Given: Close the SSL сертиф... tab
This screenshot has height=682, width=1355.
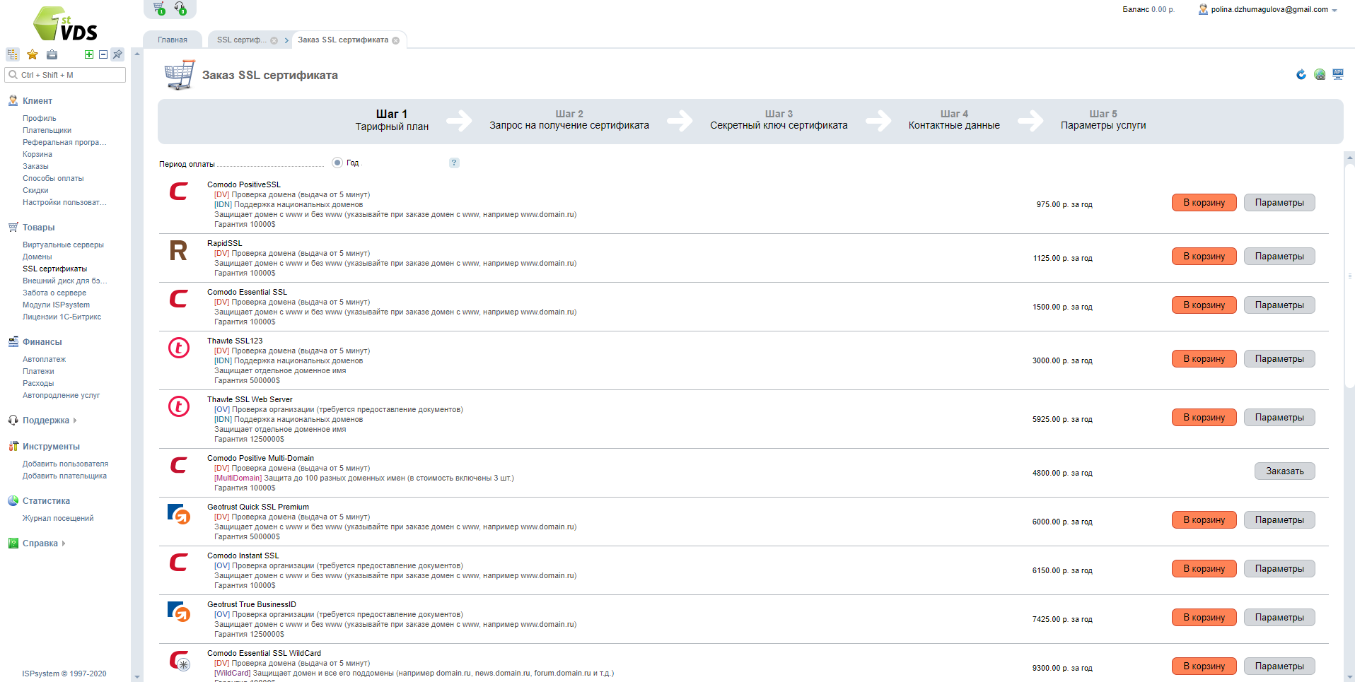Looking at the screenshot, I should [x=274, y=40].
